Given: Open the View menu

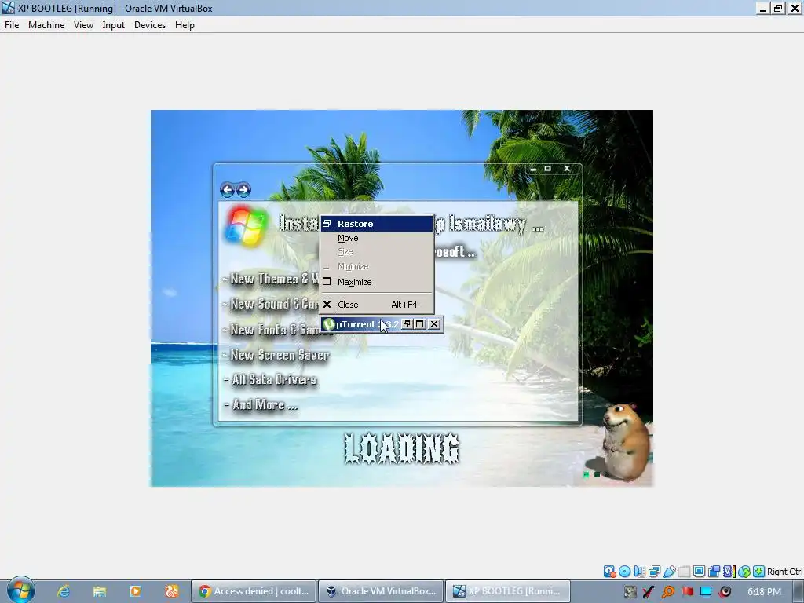Looking at the screenshot, I should click(x=83, y=25).
